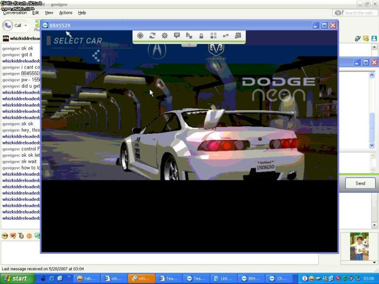
Task: Click the whizkiddreloaded contact name header
Action: (25, 38)
